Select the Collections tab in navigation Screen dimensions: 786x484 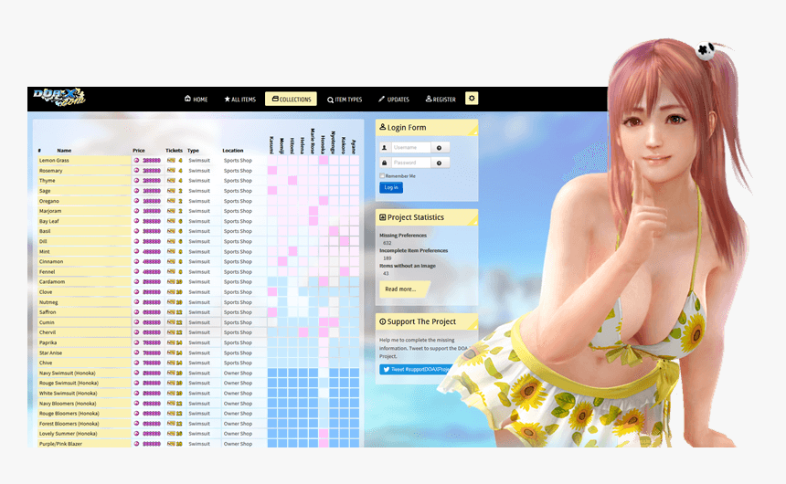(x=292, y=99)
